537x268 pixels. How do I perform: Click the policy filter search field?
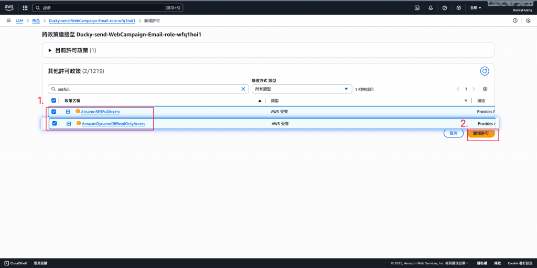click(x=148, y=89)
